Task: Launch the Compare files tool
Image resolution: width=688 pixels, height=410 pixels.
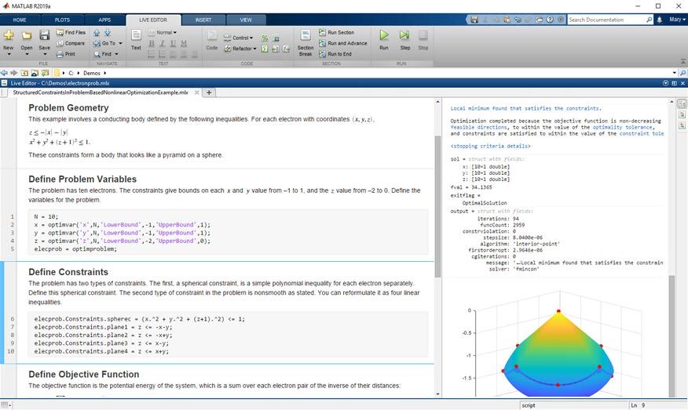Action: pyautogui.click(x=71, y=43)
